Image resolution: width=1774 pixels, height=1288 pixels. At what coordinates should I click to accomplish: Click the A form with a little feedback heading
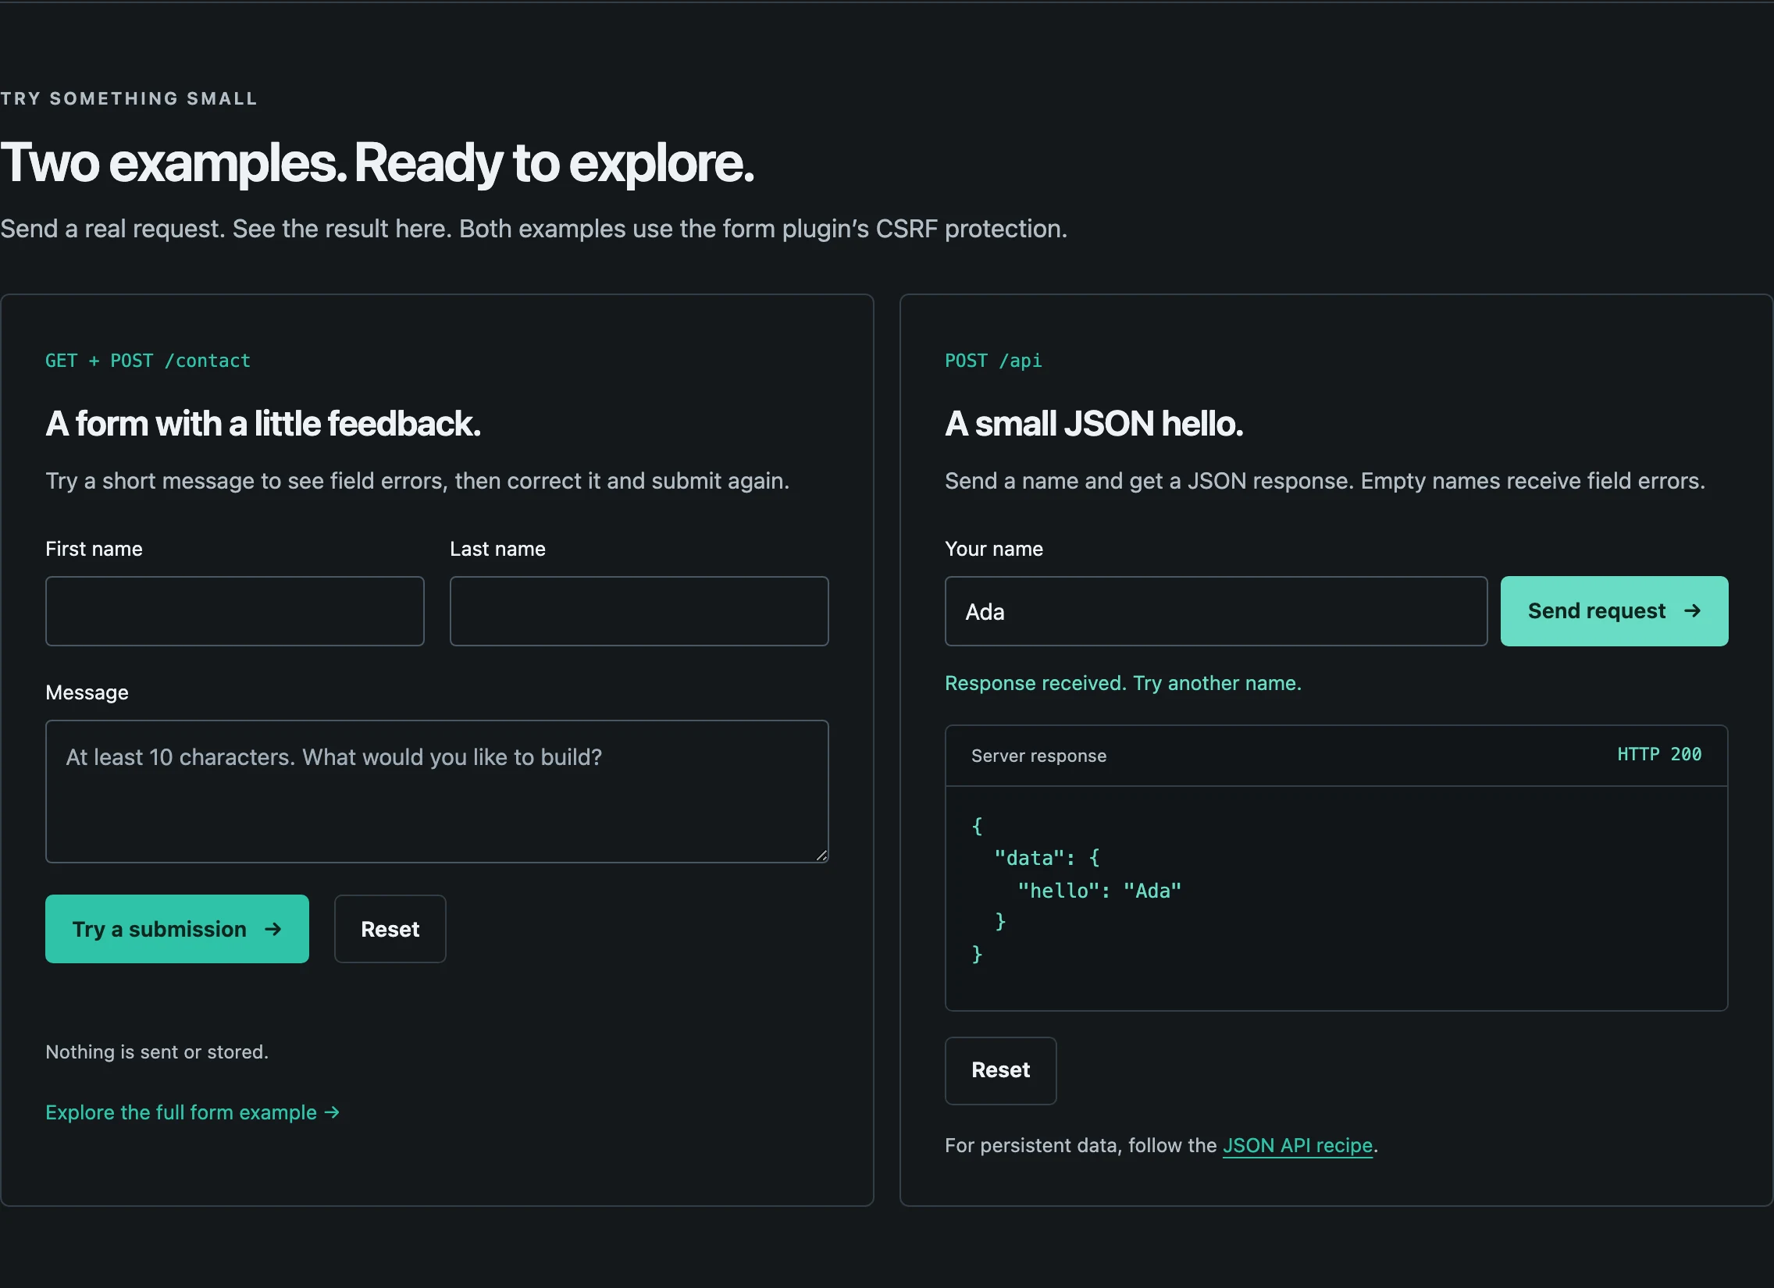click(263, 424)
